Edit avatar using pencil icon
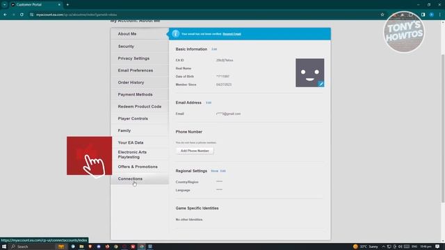The height and width of the screenshot is (250, 445). 321,84
